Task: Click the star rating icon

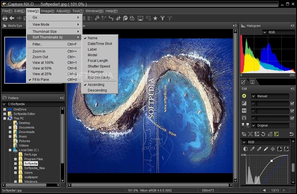Action: coord(155,18)
